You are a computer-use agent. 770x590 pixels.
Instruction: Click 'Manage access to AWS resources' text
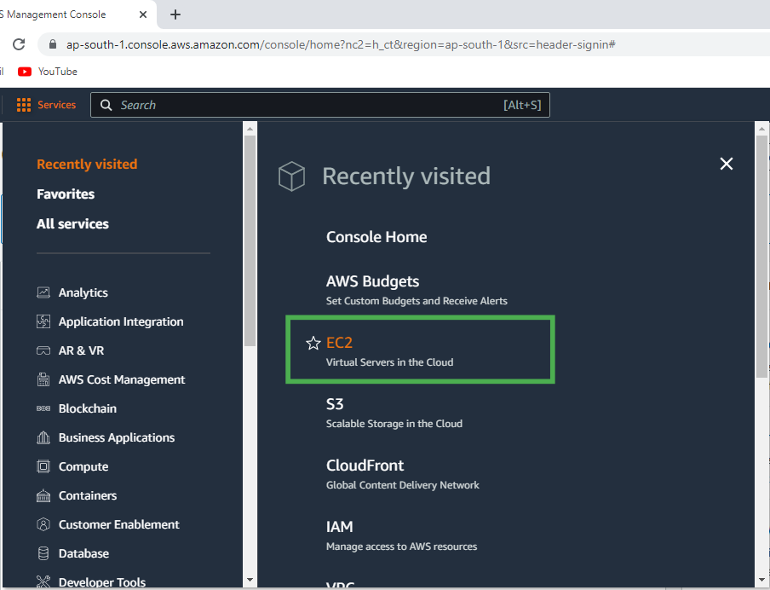pos(402,547)
